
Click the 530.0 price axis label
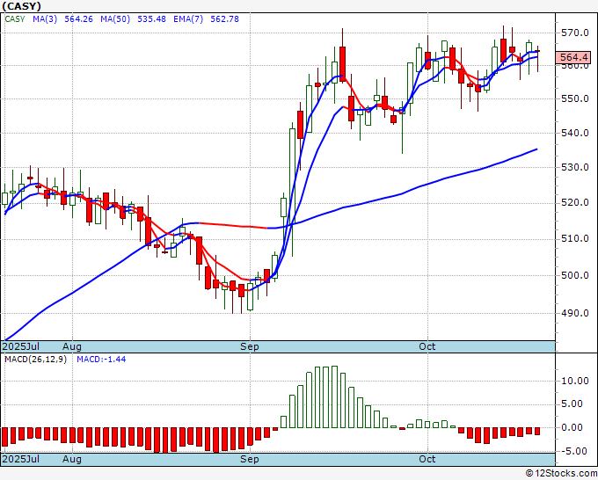pos(574,167)
